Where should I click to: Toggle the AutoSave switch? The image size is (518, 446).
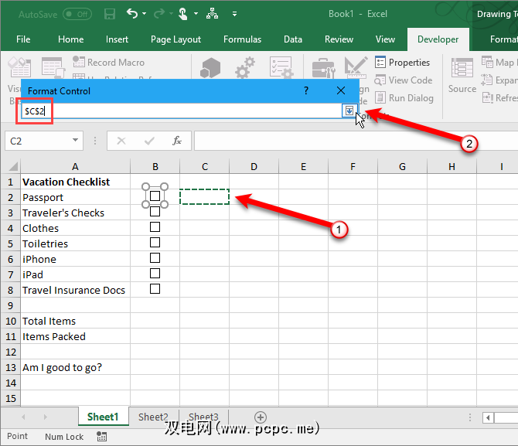point(77,14)
